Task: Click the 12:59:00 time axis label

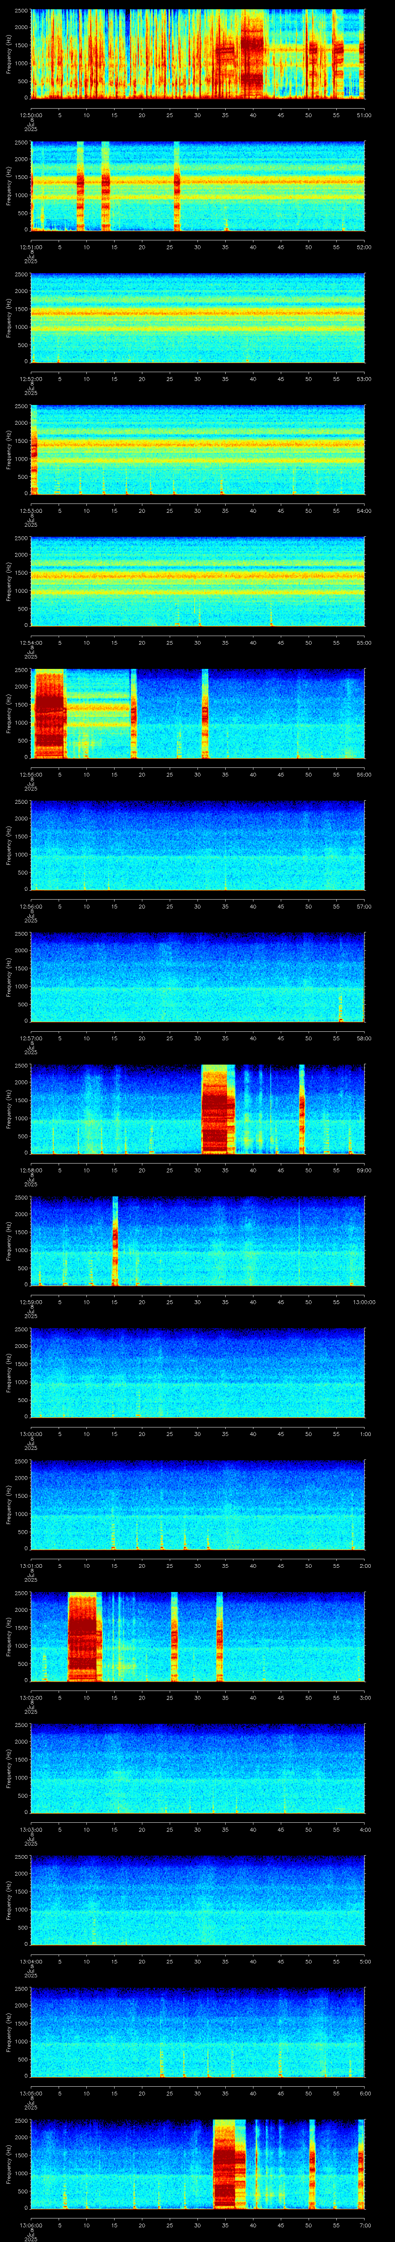Action: [x=31, y=1302]
